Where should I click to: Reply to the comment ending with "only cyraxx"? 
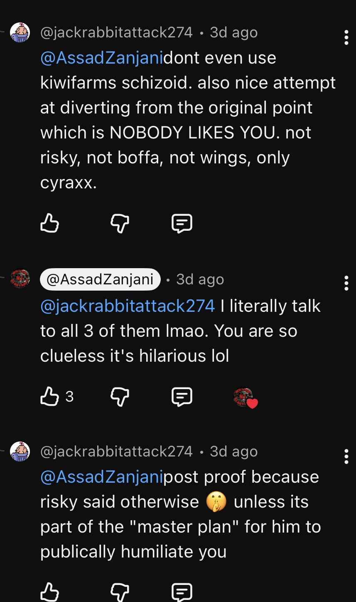pos(182,224)
